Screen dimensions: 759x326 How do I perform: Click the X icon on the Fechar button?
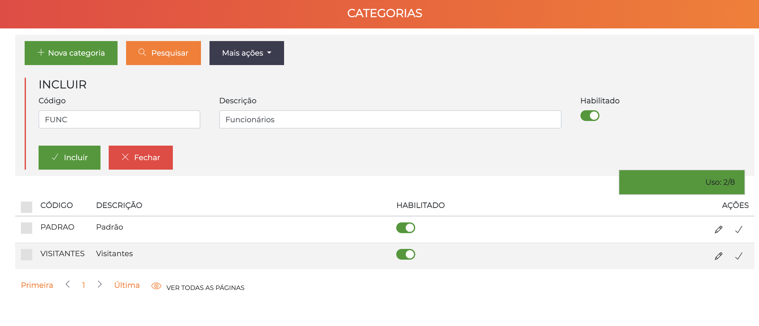coord(125,157)
